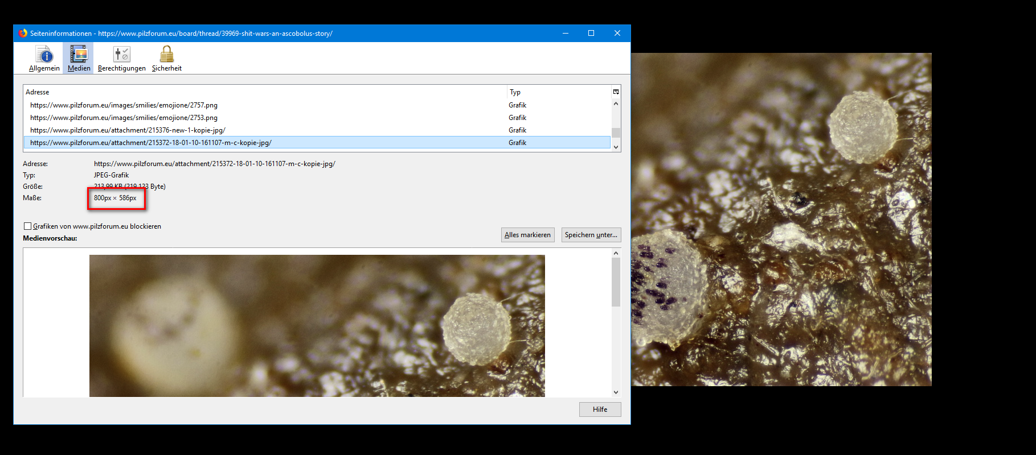This screenshot has width=1036, height=455.
Task: Sort list by Typ column header
Action: tap(558, 92)
